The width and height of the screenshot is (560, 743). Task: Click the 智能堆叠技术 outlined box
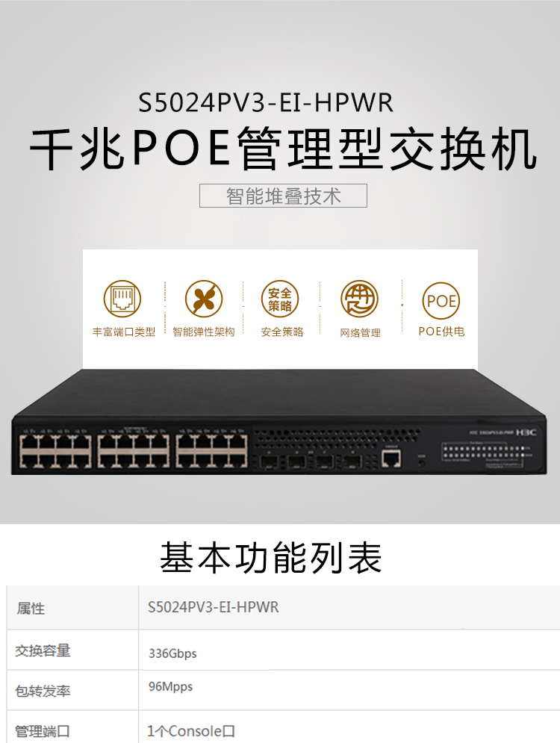tap(283, 196)
